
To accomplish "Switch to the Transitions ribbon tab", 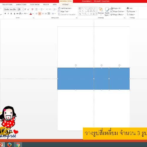I will 7,4.
